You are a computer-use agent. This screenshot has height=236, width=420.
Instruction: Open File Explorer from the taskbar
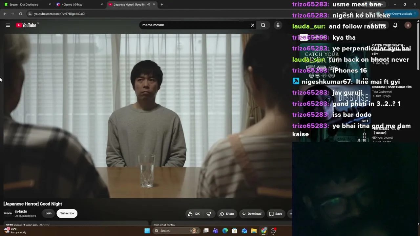tap(254, 231)
